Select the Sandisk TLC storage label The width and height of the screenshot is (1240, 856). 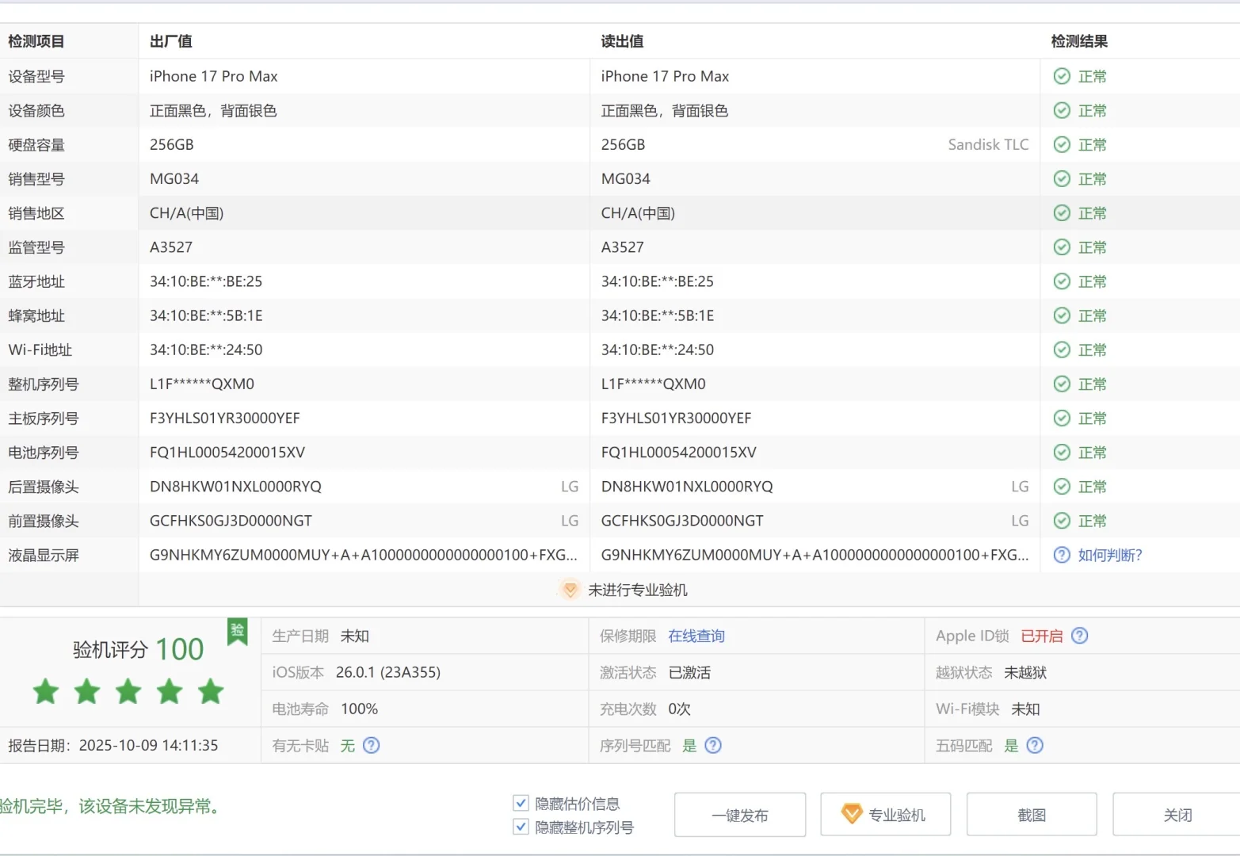(988, 144)
